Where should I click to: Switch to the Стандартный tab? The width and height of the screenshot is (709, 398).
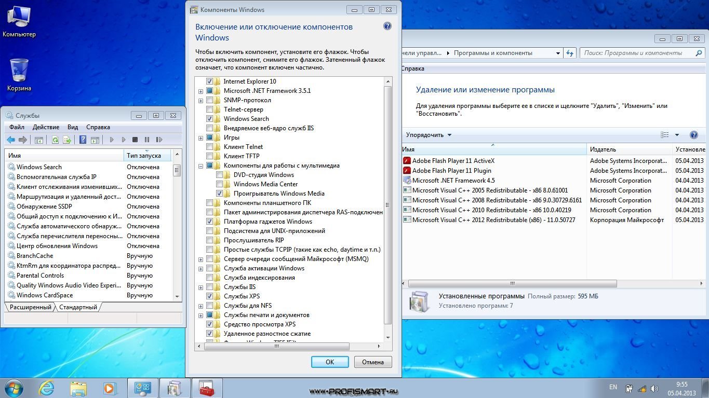click(78, 307)
